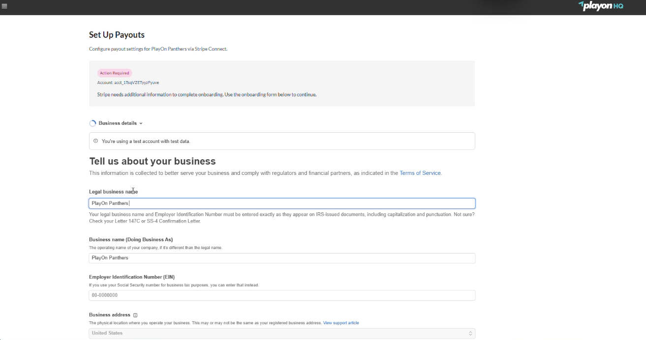Focus the Legal business name field
This screenshot has height=340, width=646.
(x=282, y=203)
